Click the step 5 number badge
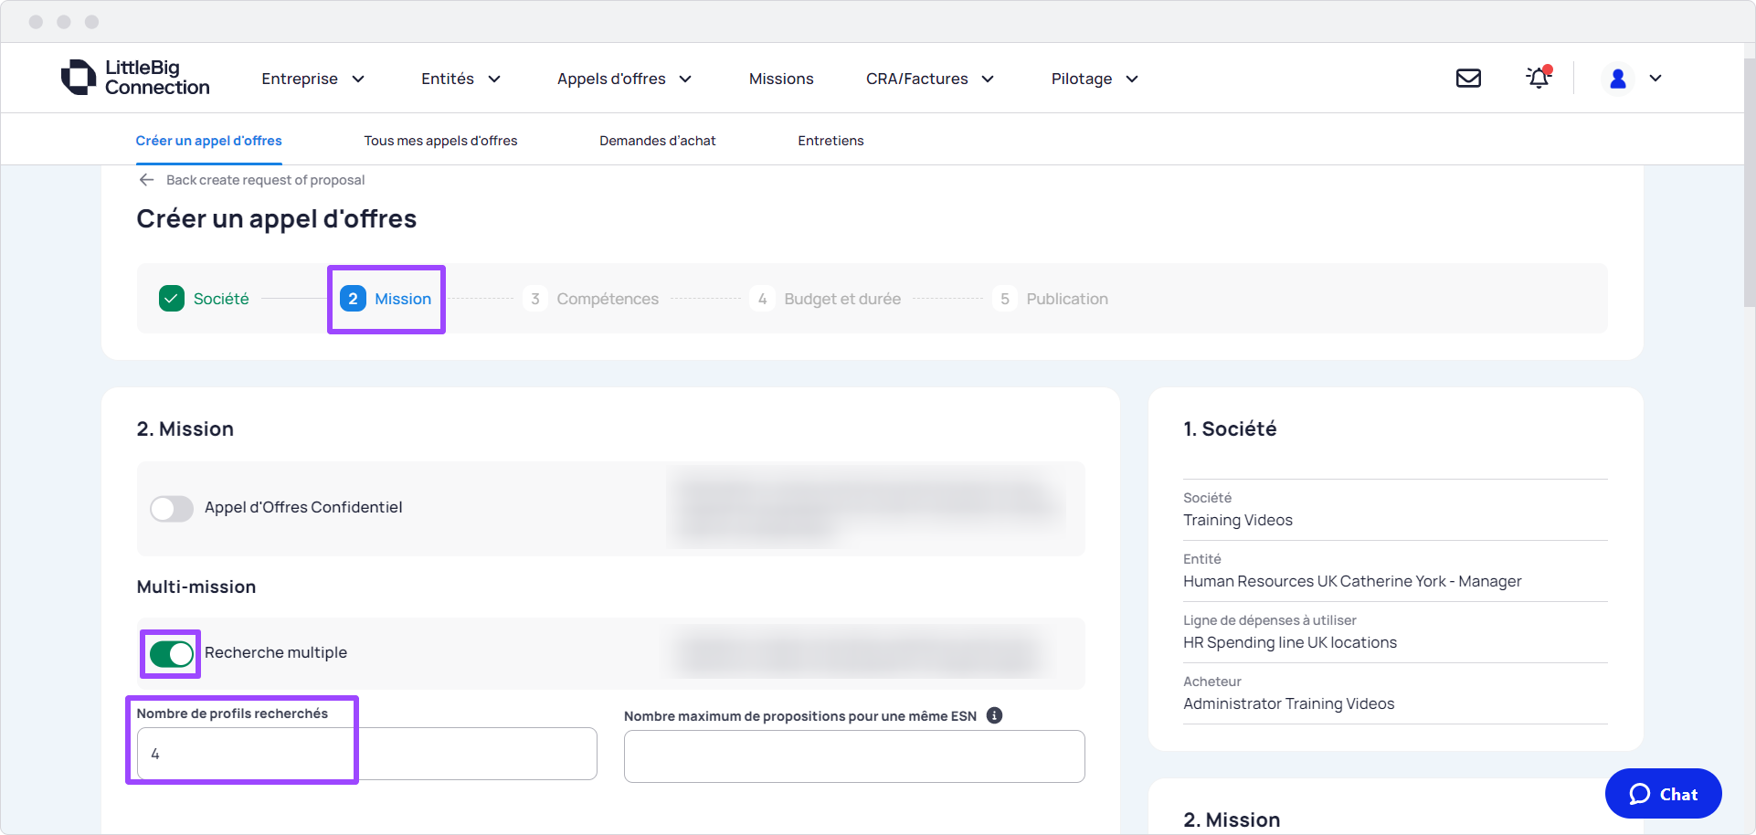This screenshot has width=1756, height=835. coord(1005,299)
